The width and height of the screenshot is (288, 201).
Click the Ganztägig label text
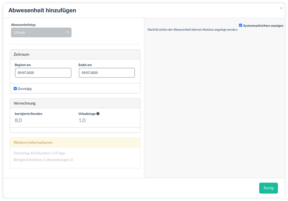coord(25,89)
